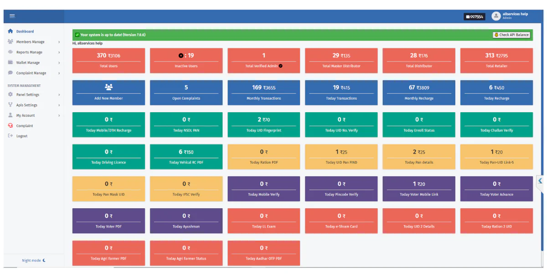Screen dimensions: 547x278
Task: Toggle Night mode on
Action: click(34, 261)
